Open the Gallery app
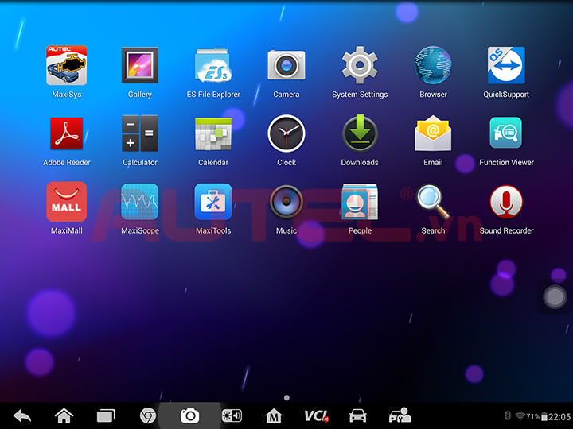This screenshot has width=573, height=429. 140,66
